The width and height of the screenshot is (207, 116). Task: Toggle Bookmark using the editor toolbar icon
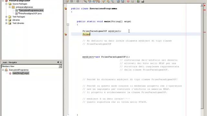[x=113, y=1]
